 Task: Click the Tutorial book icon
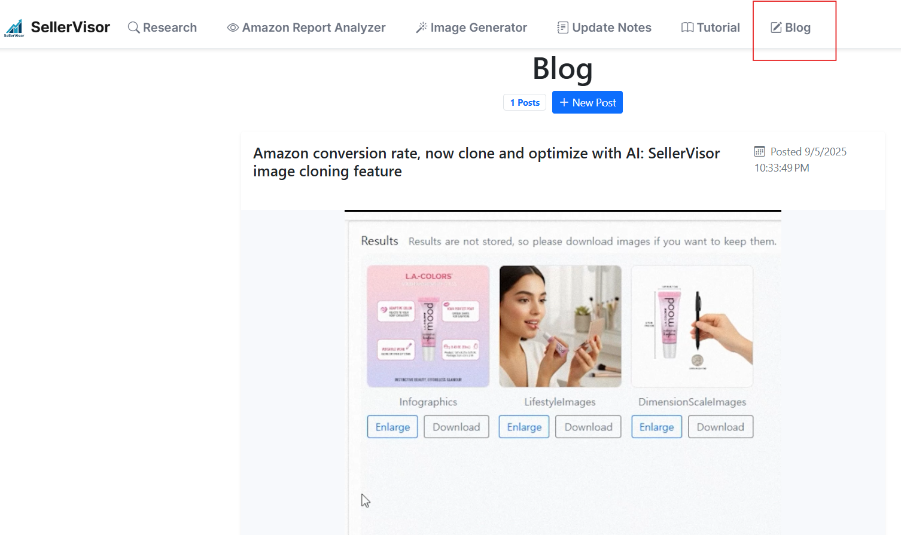click(687, 27)
